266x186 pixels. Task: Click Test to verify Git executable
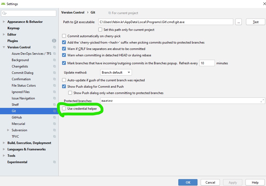coord(256,22)
